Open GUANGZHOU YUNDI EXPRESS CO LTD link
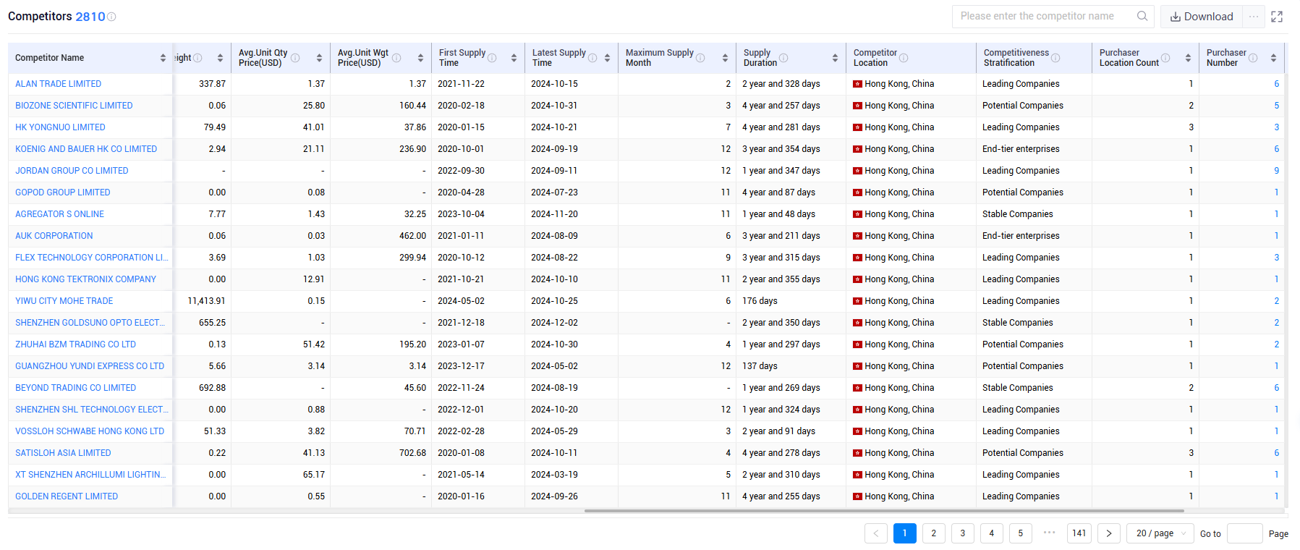 click(90, 366)
